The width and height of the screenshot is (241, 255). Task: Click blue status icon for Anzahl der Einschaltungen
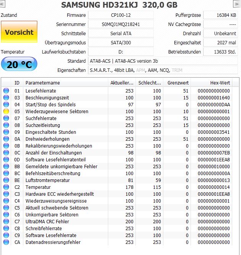tap(6, 153)
